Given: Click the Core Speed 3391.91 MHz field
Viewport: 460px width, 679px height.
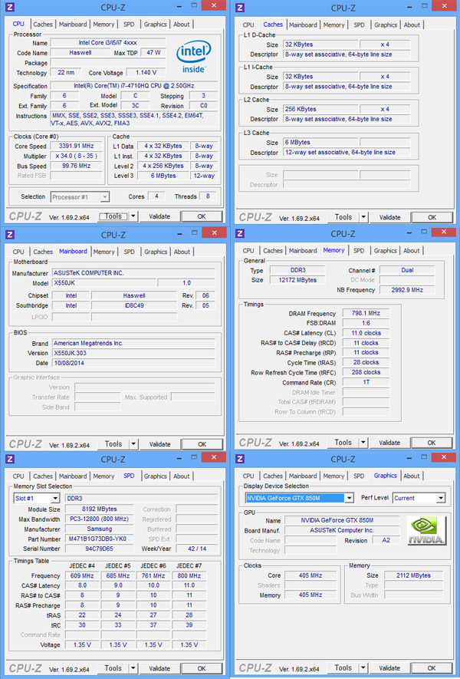Looking at the screenshot, I should coord(76,146).
